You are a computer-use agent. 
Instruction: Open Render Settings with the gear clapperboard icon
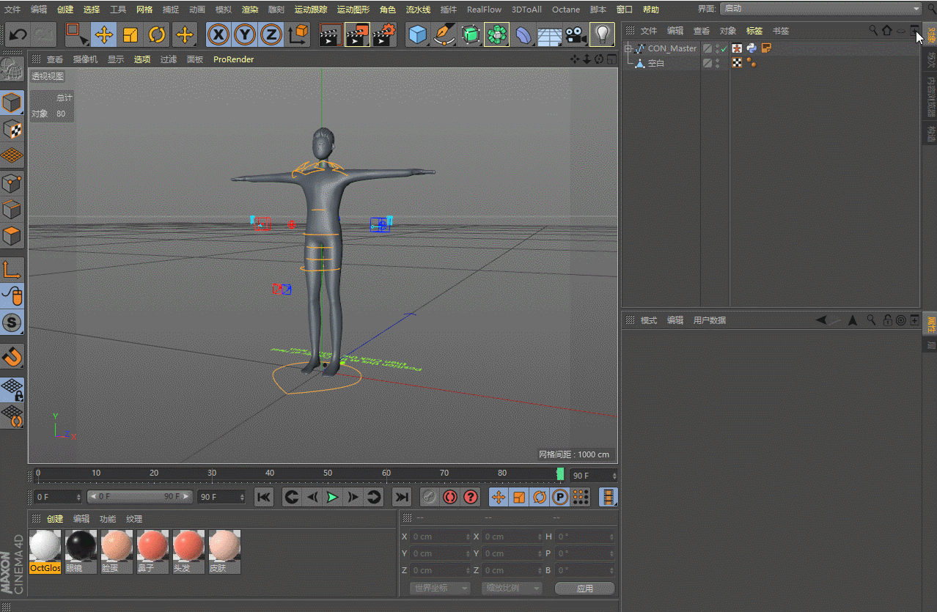pos(384,34)
